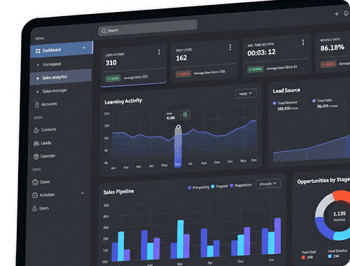Image resolution: width=350 pixels, height=266 pixels.
Task: Click the red percentage badge on New Users card
Action: pos(183,74)
